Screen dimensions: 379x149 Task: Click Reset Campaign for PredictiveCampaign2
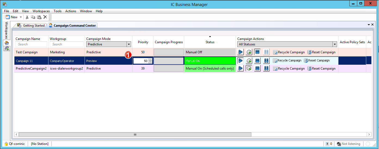tap(321, 69)
